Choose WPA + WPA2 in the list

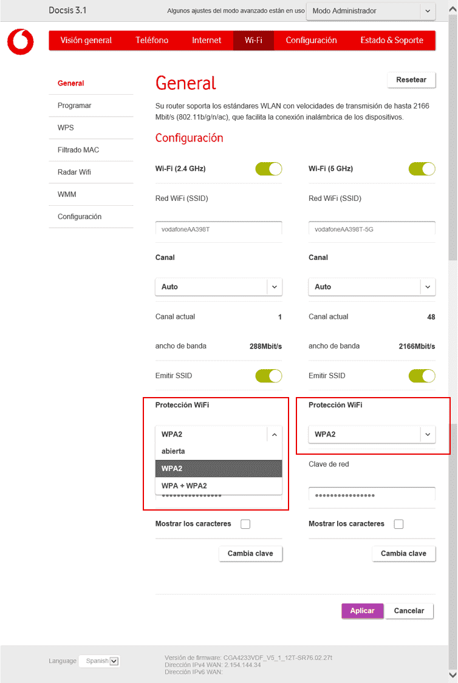coord(219,486)
